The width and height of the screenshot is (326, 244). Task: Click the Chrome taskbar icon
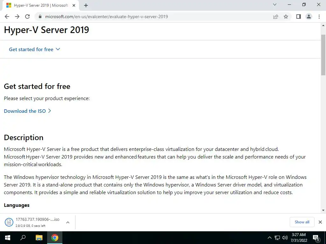coord(55,238)
